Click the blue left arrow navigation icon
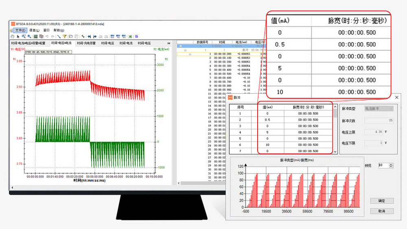The image size is (407, 229). [89, 36]
